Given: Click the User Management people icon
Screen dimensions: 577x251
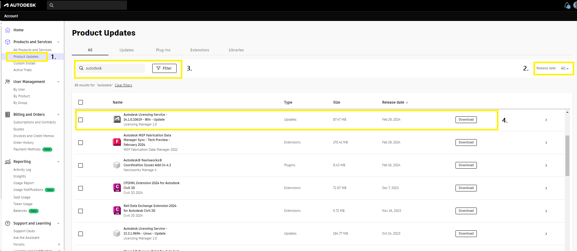Looking at the screenshot, I should (x=8, y=81).
